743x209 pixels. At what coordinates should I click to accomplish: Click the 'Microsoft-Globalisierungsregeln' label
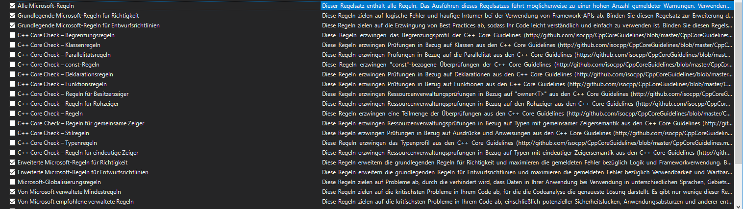click(59, 182)
